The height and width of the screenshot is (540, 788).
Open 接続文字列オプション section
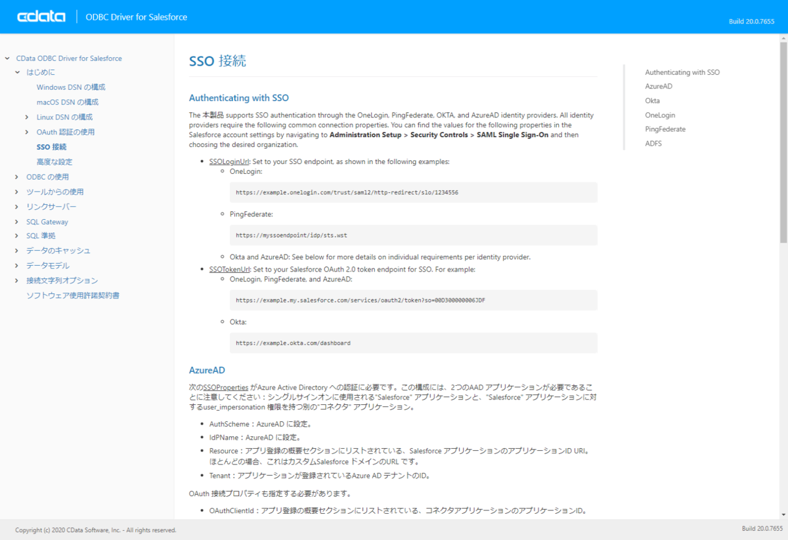62,281
